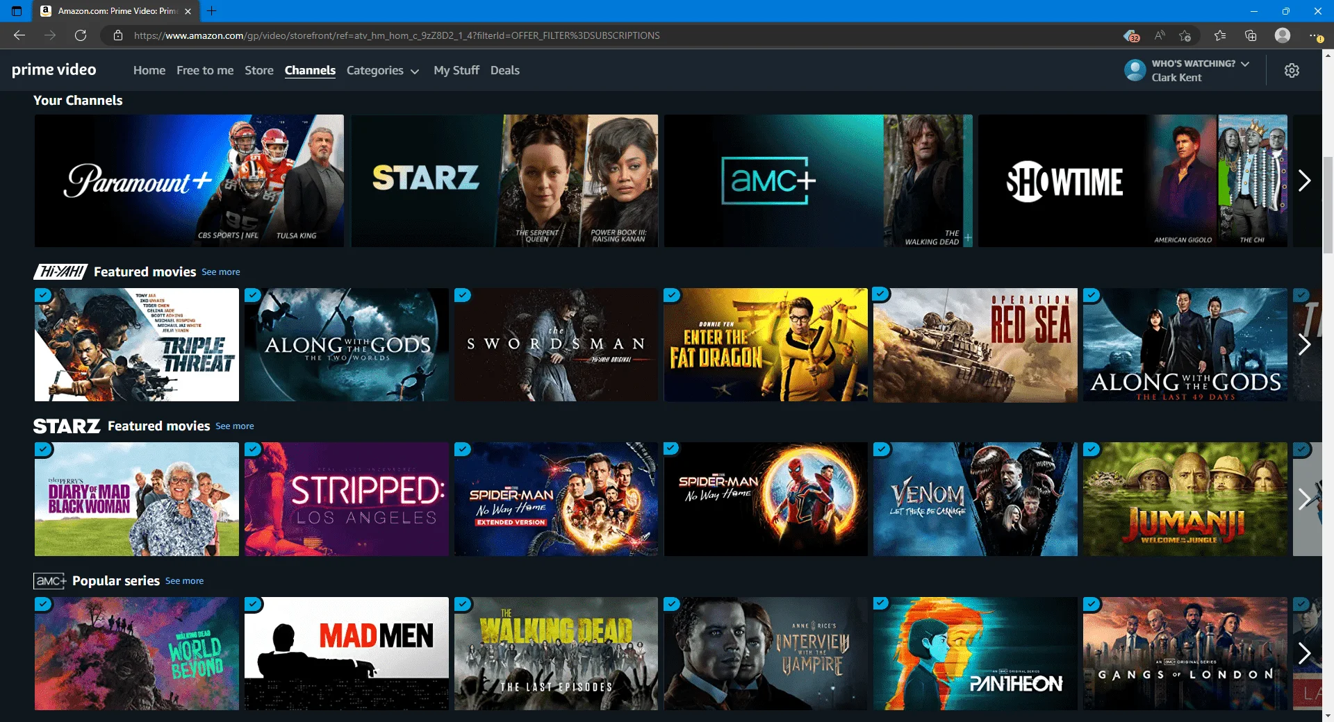Screen dimensions: 1334x722
Task: Open Interview with the Vampire
Action: [766, 653]
